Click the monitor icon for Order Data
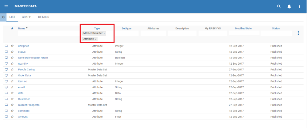Viewport: 307px width, 128px height. pos(6,75)
